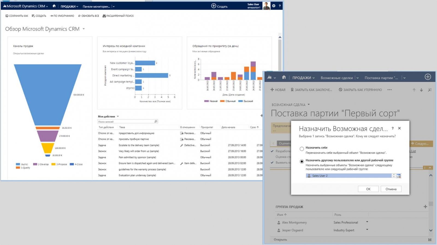The image size is (437, 245).
Task: Open Microsoft Dynamics CRM logo menu
Action: pyautogui.click(x=25, y=6)
